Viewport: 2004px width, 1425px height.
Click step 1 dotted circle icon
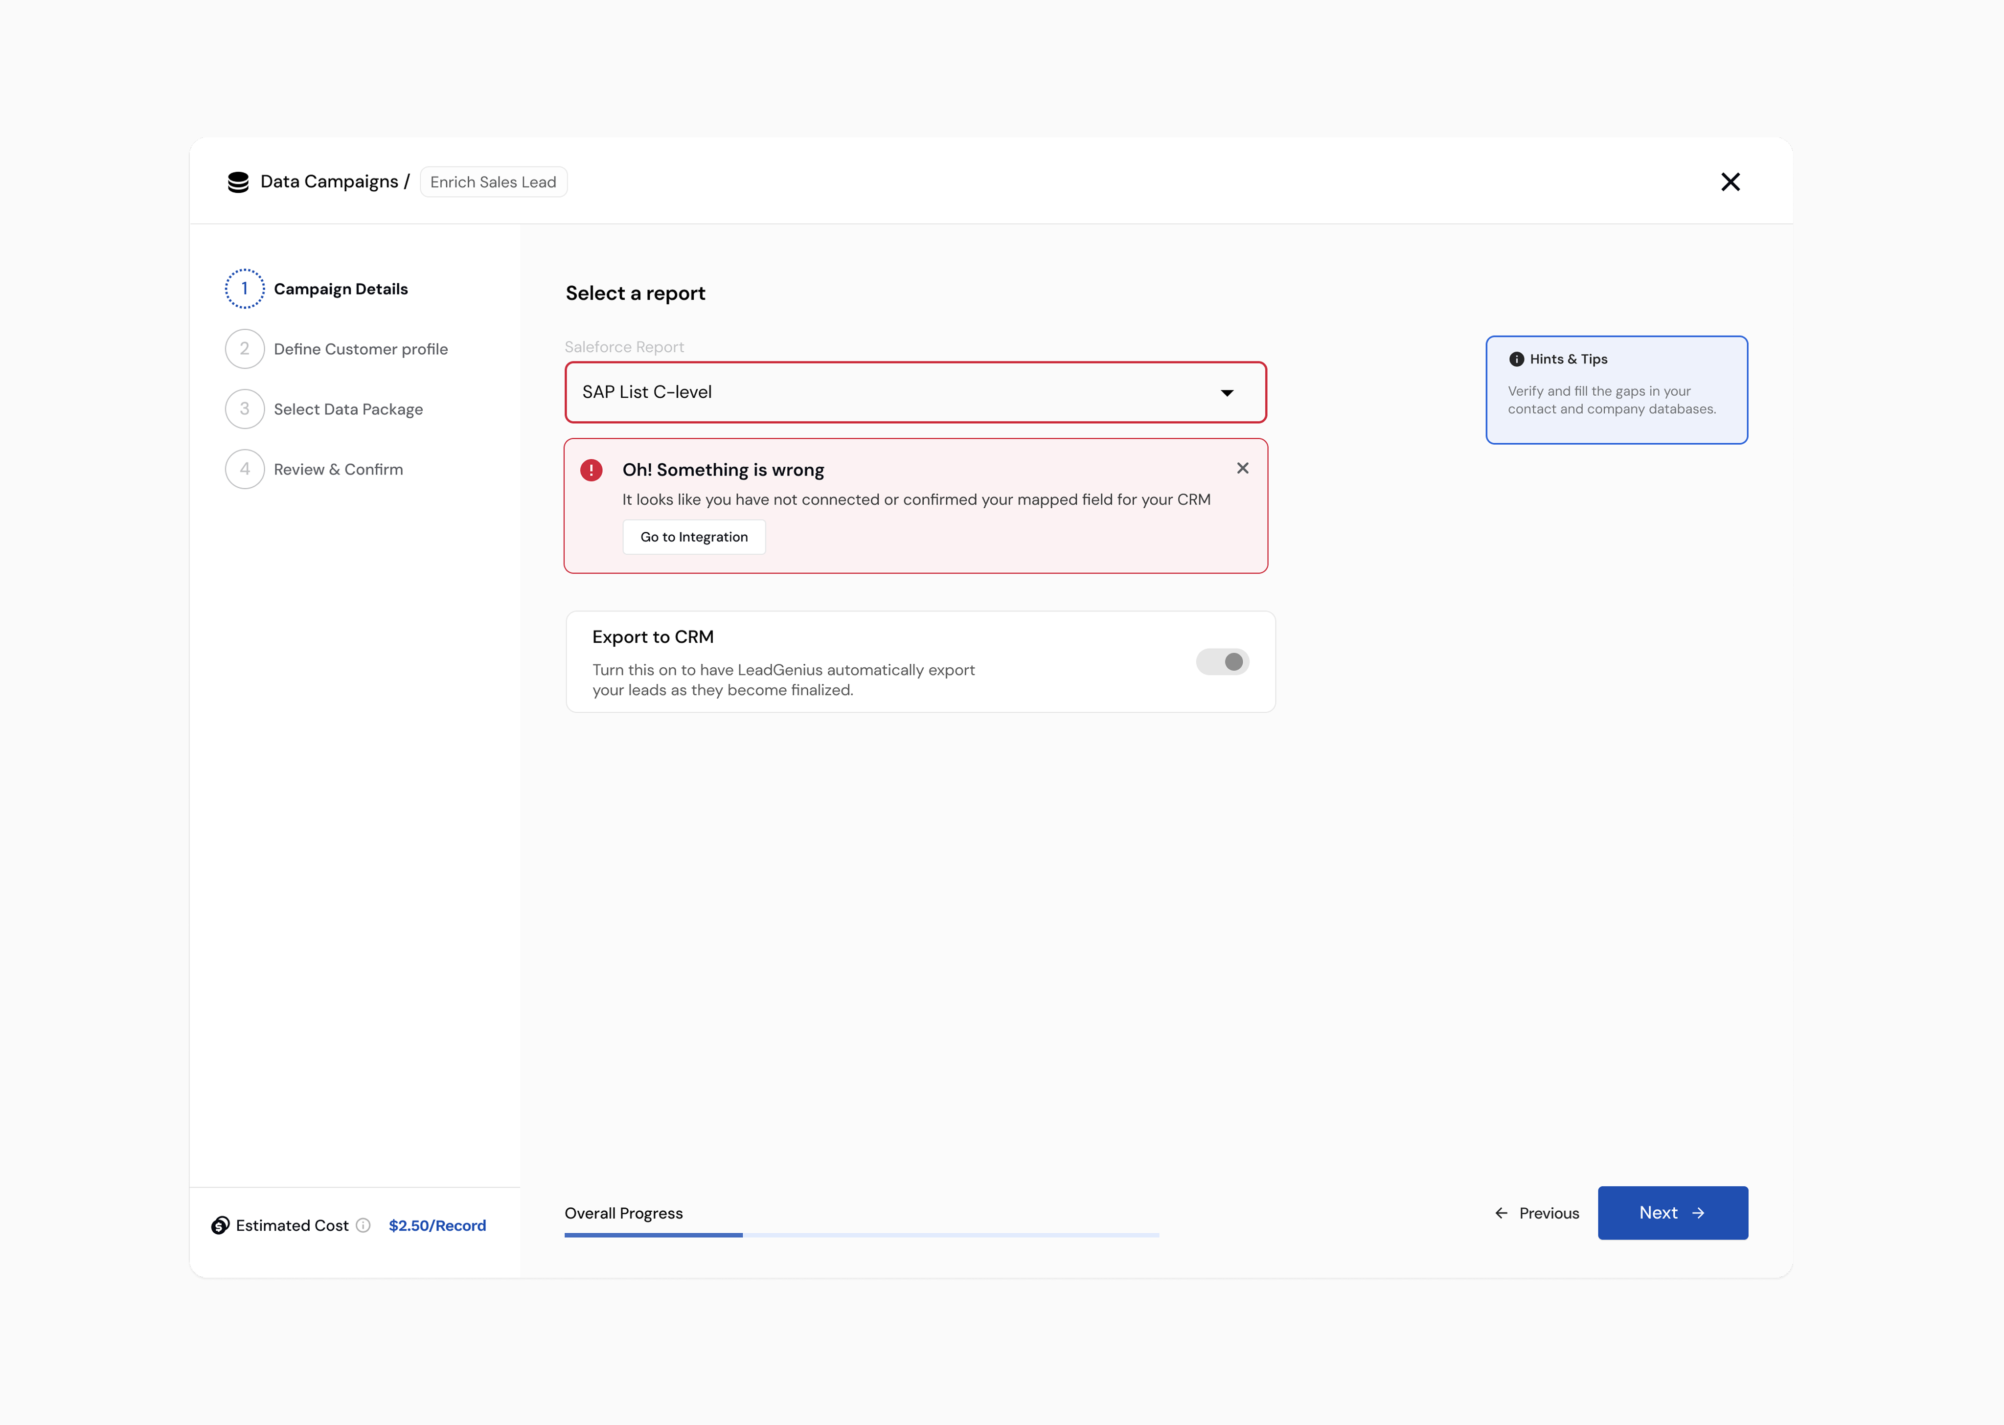[245, 289]
